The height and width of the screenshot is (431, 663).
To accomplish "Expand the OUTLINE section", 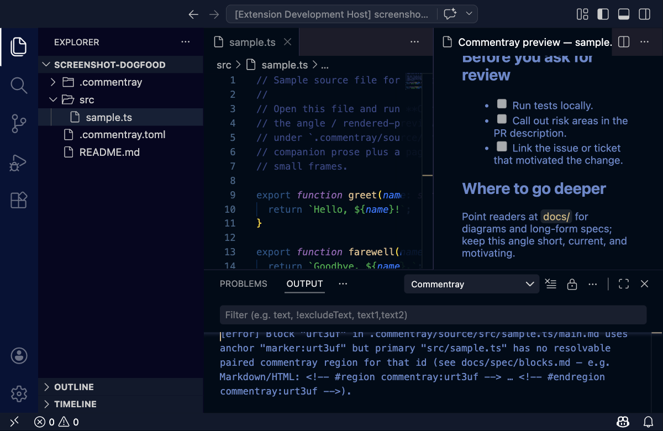I will (121, 387).
